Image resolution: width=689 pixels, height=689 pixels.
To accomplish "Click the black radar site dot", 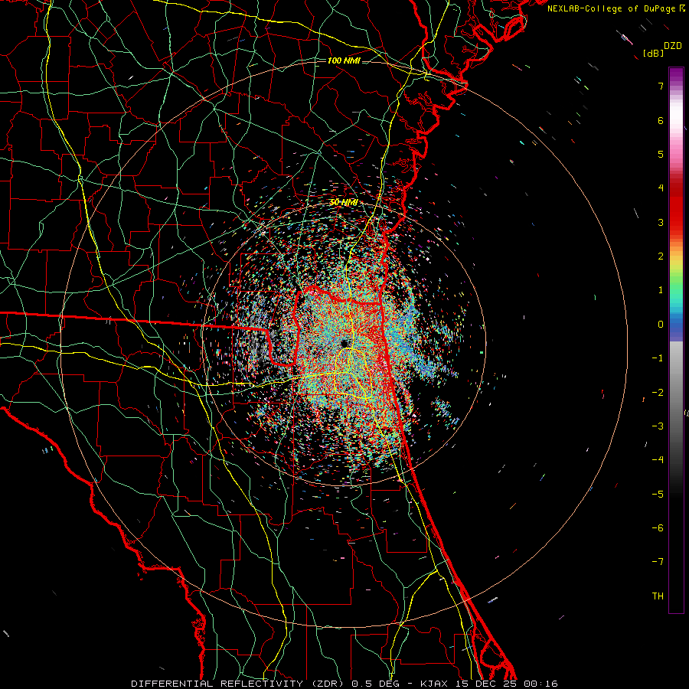I will [344, 343].
